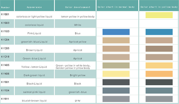
Task: Click KY204 apricot yellow normal body swatch
Action: coord(116,40)
